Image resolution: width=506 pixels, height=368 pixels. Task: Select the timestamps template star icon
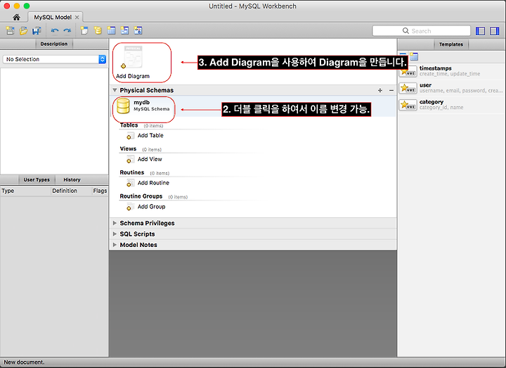(x=408, y=71)
